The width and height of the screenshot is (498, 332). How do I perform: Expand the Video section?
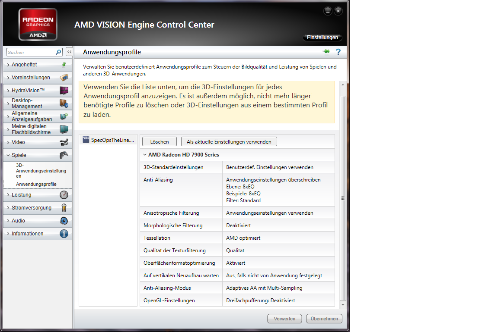point(8,142)
